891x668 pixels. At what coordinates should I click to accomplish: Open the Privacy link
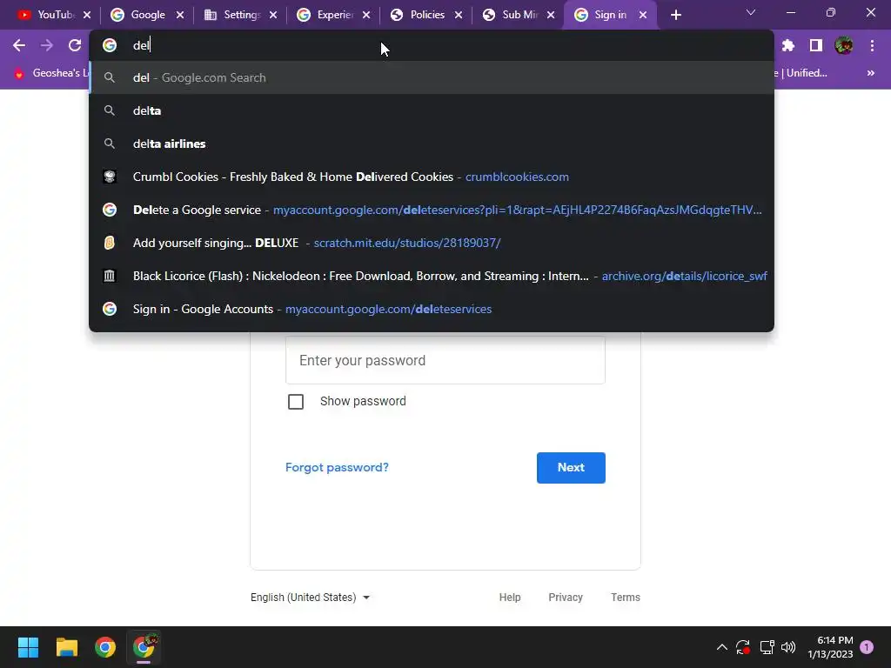(x=566, y=597)
